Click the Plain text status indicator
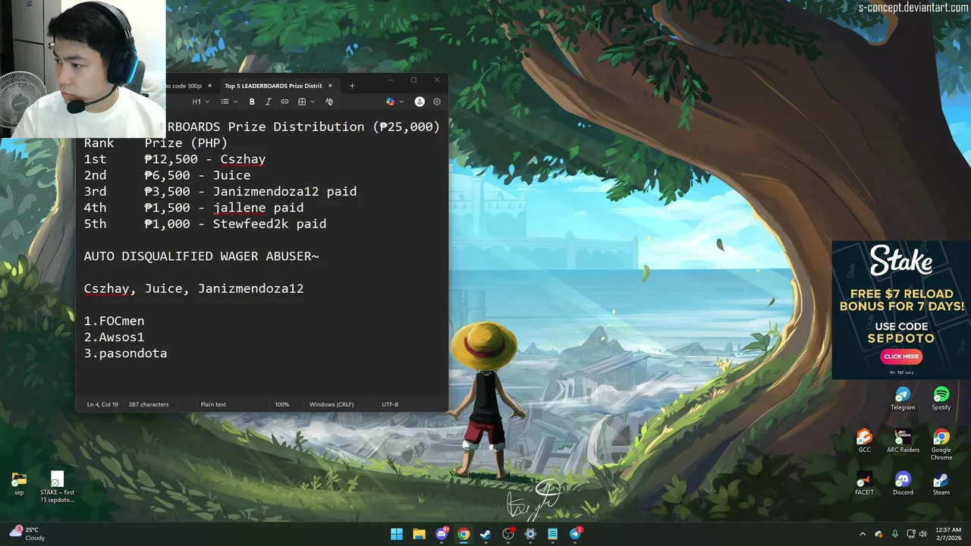971x546 pixels. click(x=213, y=404)
